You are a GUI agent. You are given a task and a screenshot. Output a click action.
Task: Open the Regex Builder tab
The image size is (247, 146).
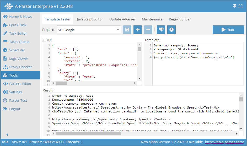[180, 19]
